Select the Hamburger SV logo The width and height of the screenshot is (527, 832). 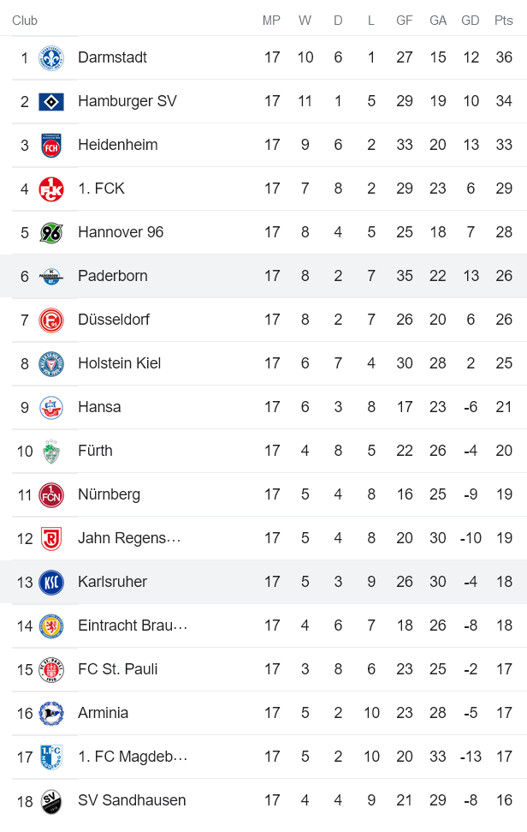coord(50,100)
